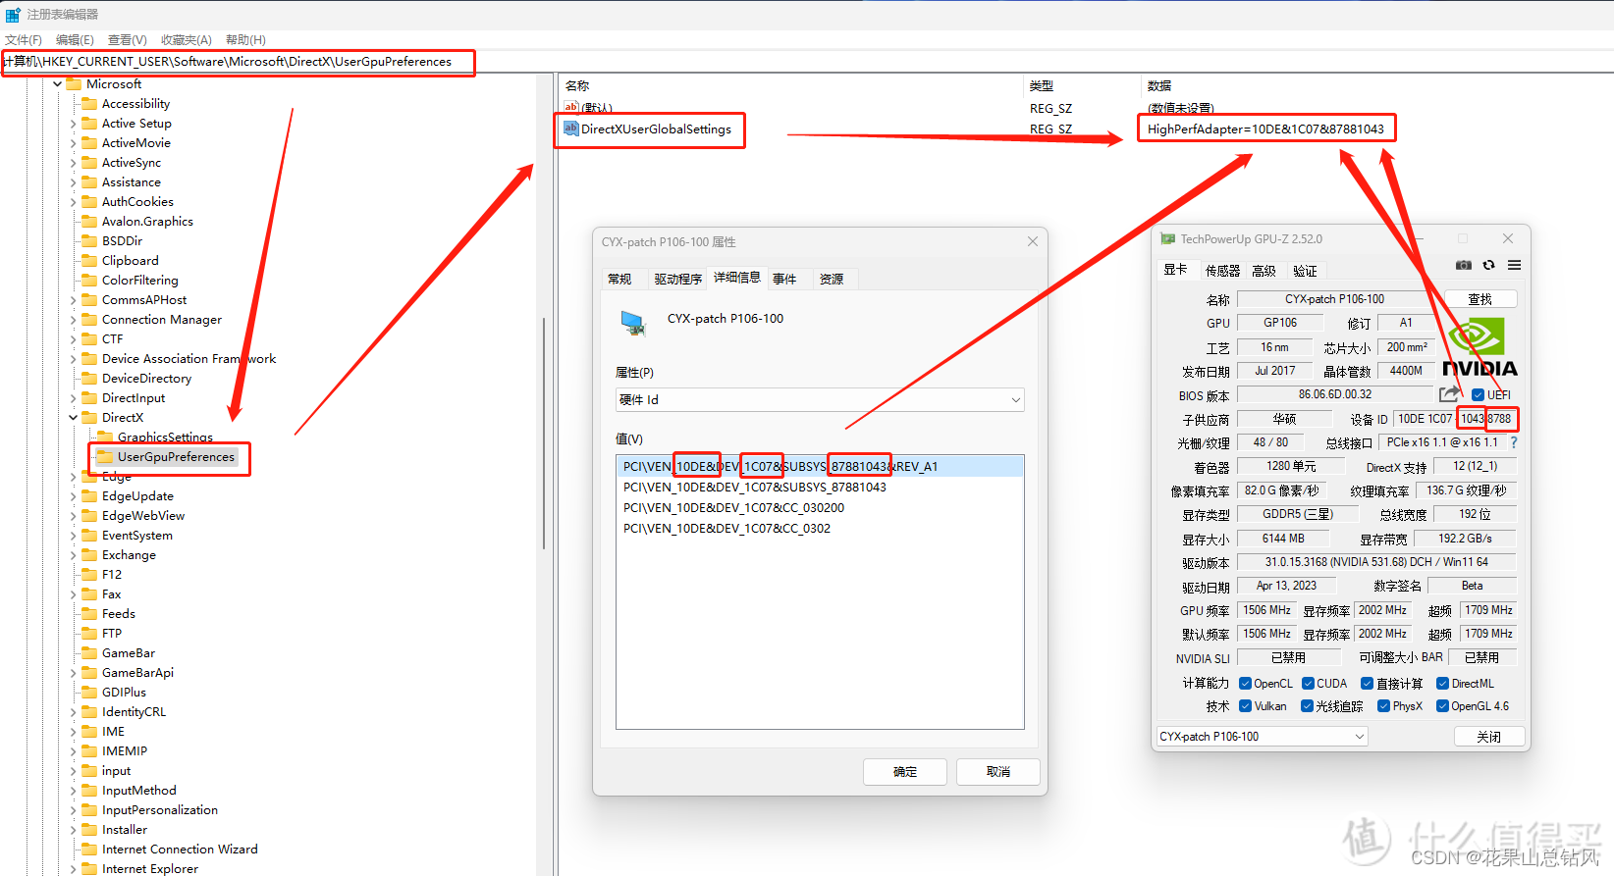Image resolution: width=1614 pixels, height=876 pixels.
Task: Expand the Internet Explorer key chevron
Action: click(x=73, y=869)
